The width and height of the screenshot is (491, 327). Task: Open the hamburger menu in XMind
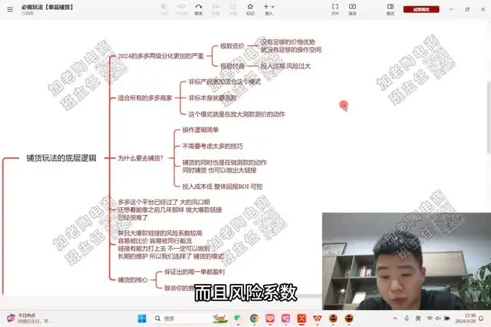9,9
